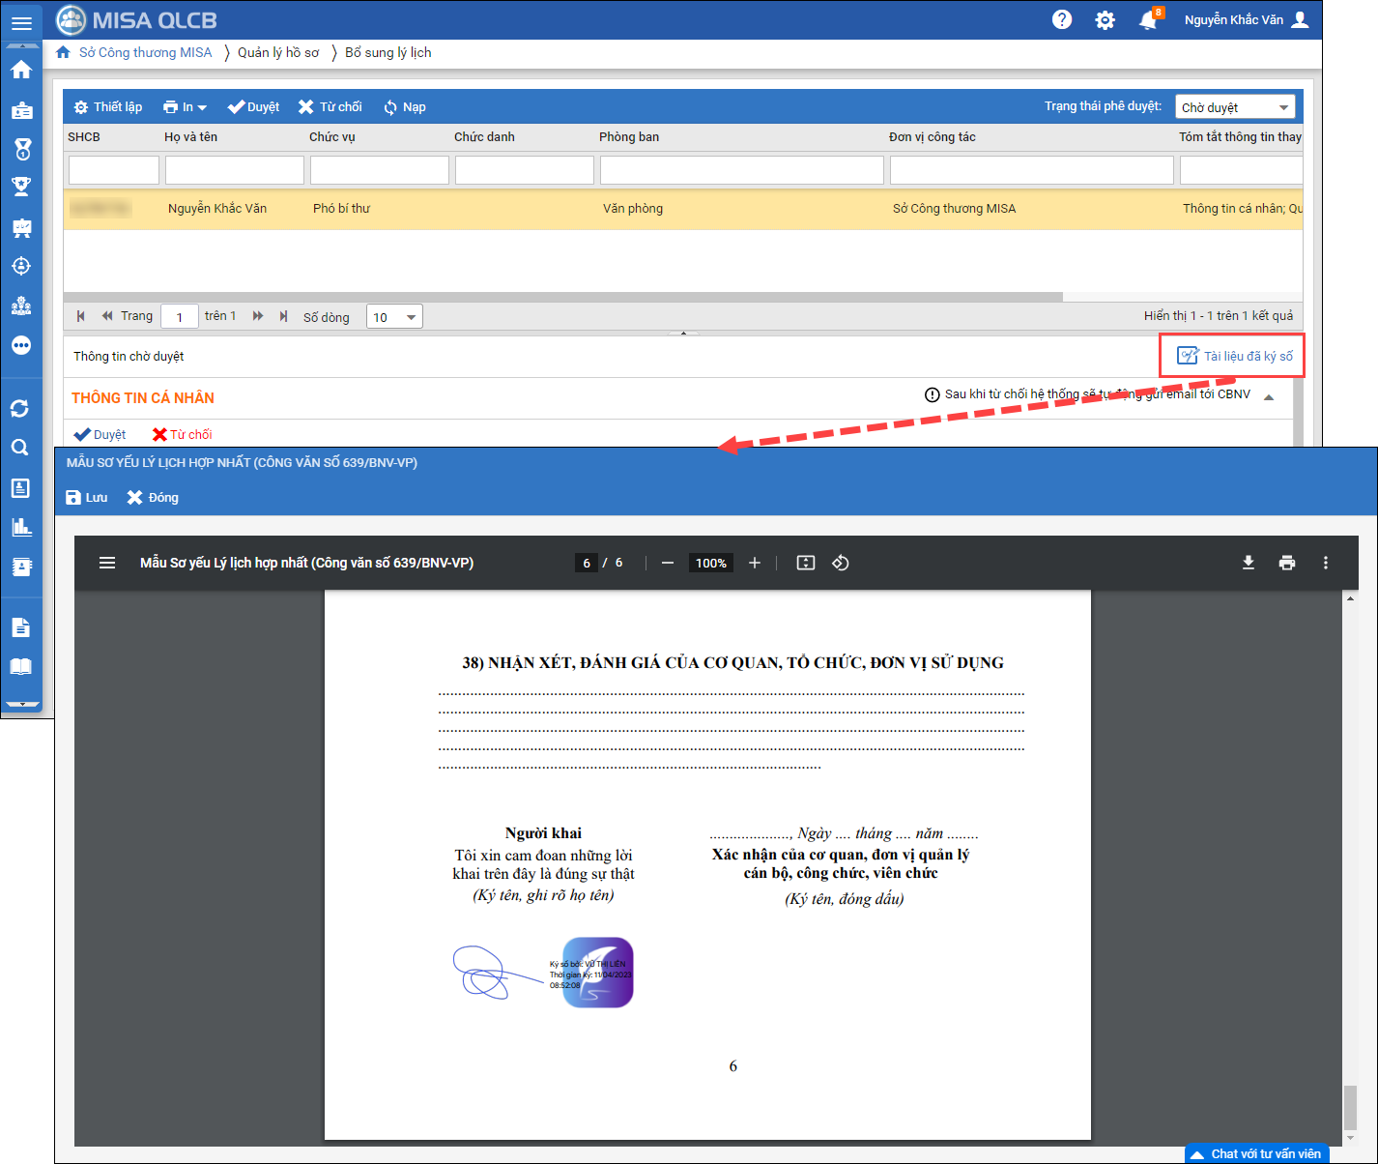Zoom in the PDF viewer
This screenshot has height=1164, width=1378.
[755, 563]
